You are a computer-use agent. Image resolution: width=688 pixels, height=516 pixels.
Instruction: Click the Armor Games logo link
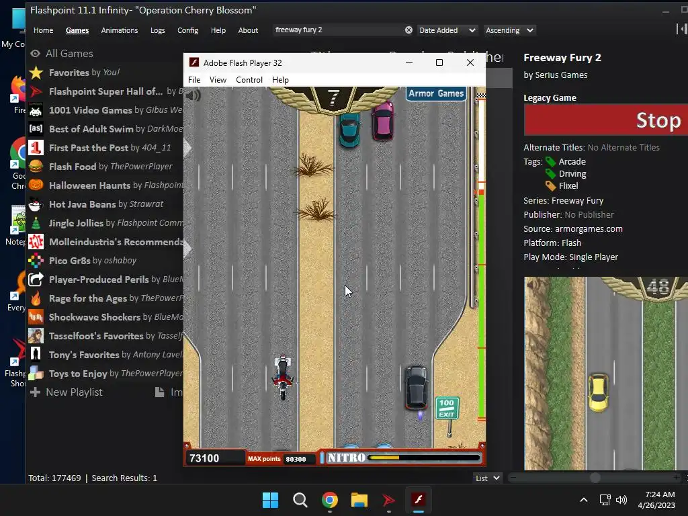435,93
